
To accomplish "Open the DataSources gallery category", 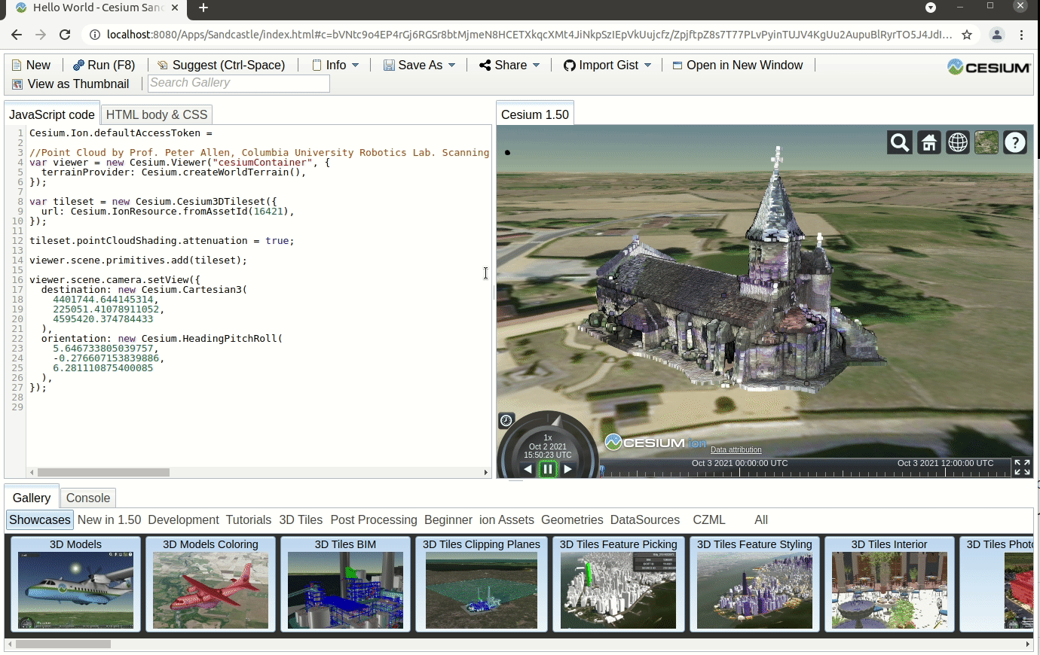I will (645, 520).
